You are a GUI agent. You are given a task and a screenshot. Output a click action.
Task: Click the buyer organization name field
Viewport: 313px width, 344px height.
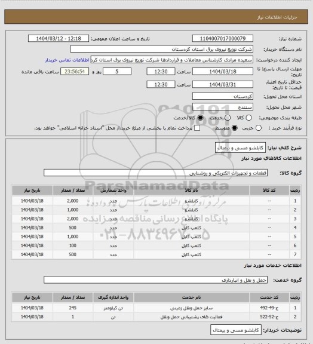pyautogui.click(x=161, y=49)
